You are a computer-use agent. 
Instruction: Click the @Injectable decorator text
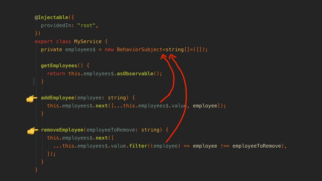coord(51,17)
